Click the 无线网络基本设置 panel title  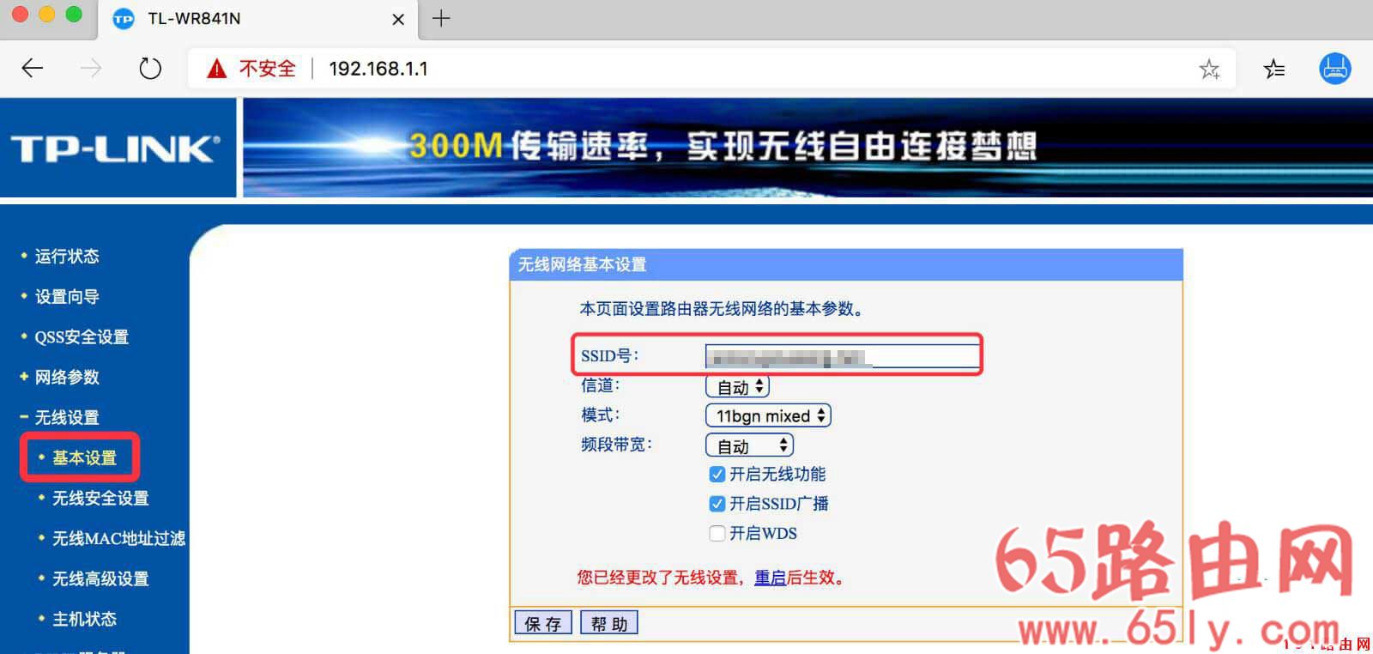(x=582, y=264)
